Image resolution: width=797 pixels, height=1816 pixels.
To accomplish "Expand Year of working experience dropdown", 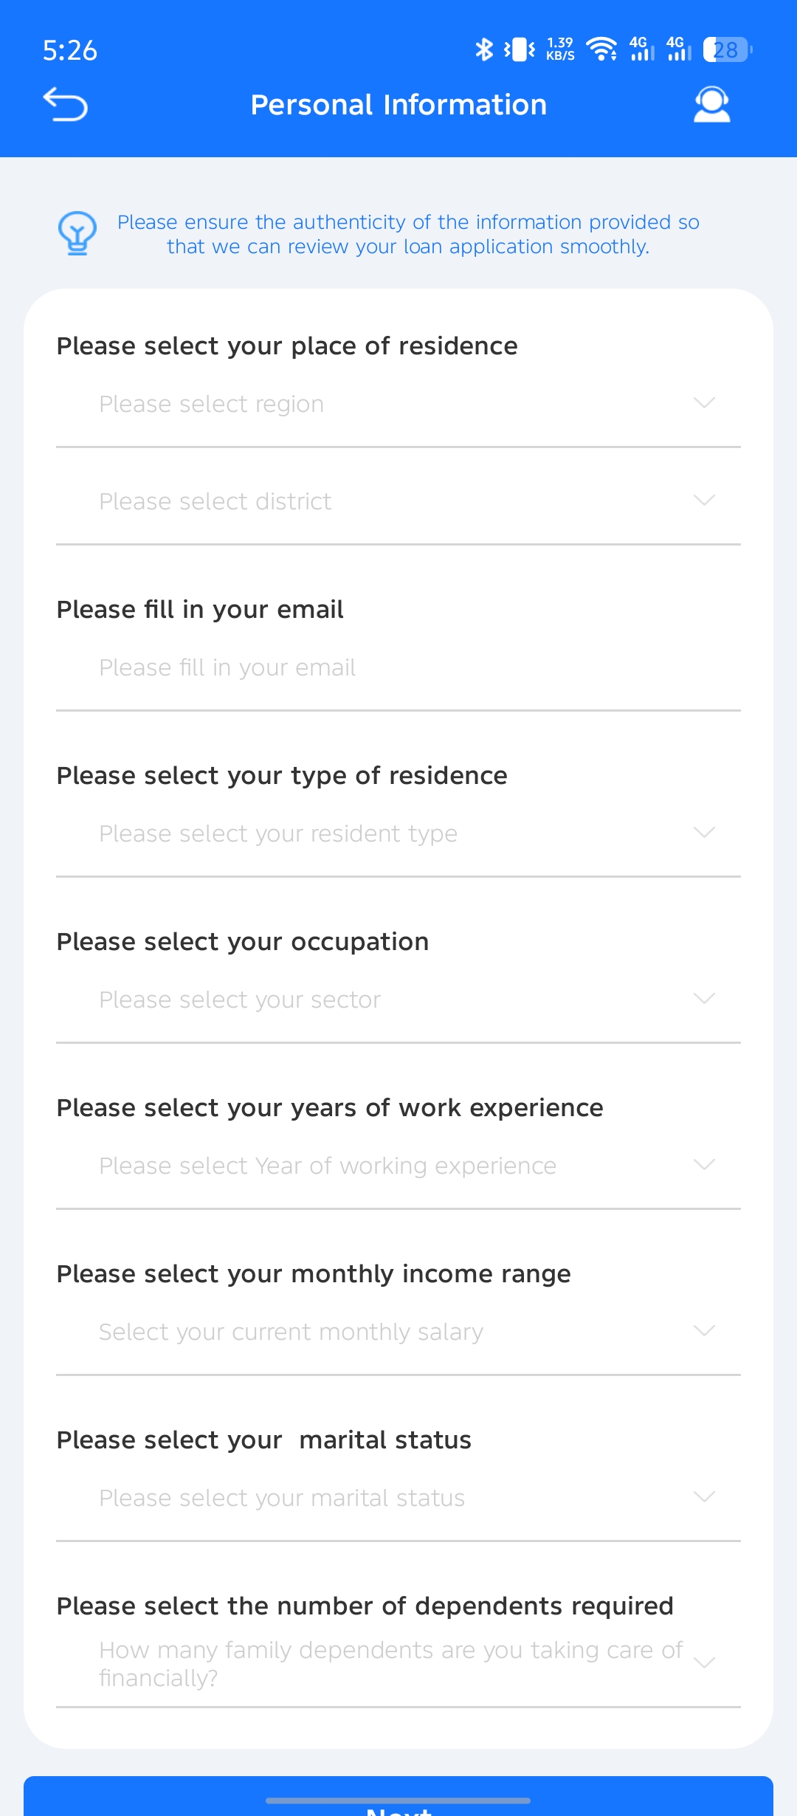I will click(398, 1166).
